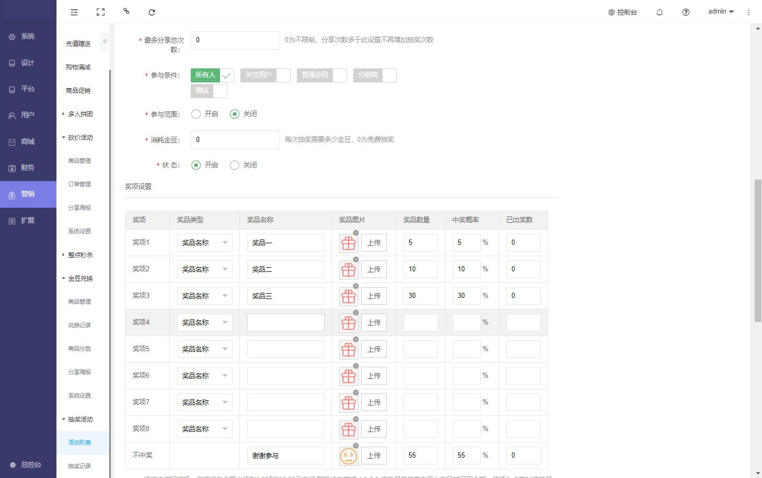Open the more options vertical dots
Image resolution: width=762 pixels, height=478 pixels.
tap(748, 12)
